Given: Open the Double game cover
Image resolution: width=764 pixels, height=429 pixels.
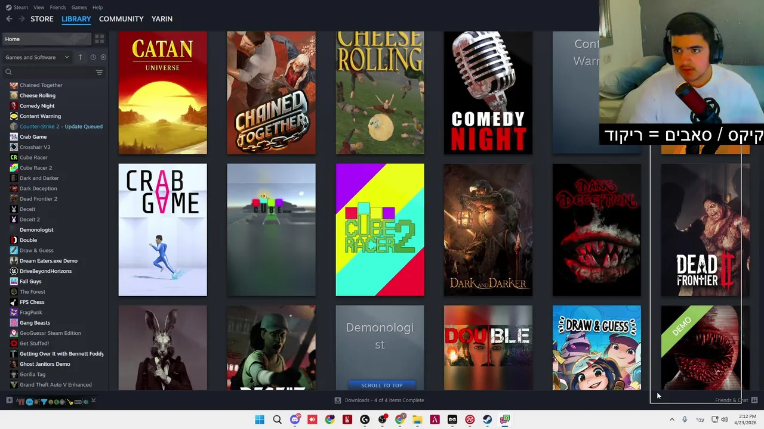Looking at the screenshot, I should (x=488, y=348).
